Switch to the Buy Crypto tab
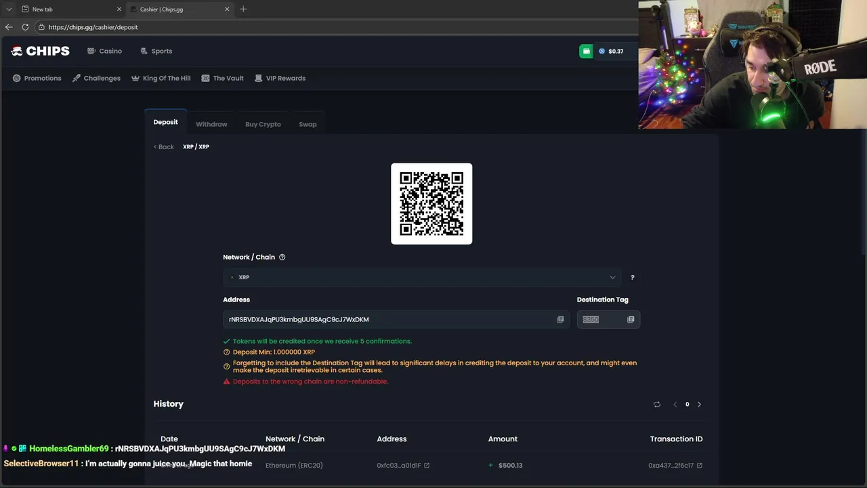Image resolution: width=867 pixels, height=488 pixels. tap(263, 124)
